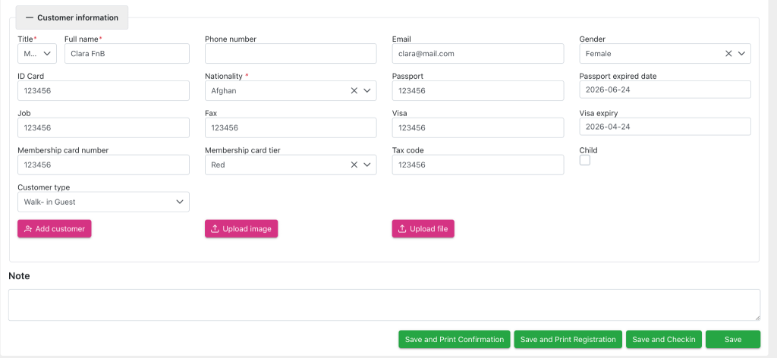Click the Add customer button
Viewport: 777px width, 358px height.
point(55,229)
